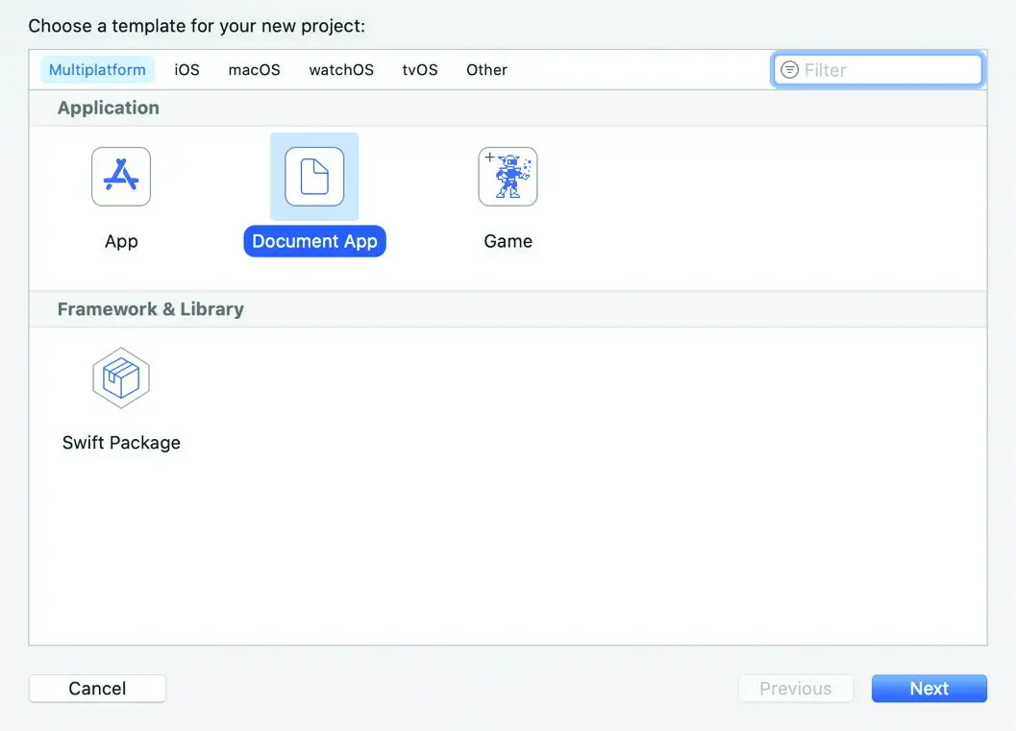Select the tvOS tab
Viewport: 1016px width, 731px height.
click(420, 70)
